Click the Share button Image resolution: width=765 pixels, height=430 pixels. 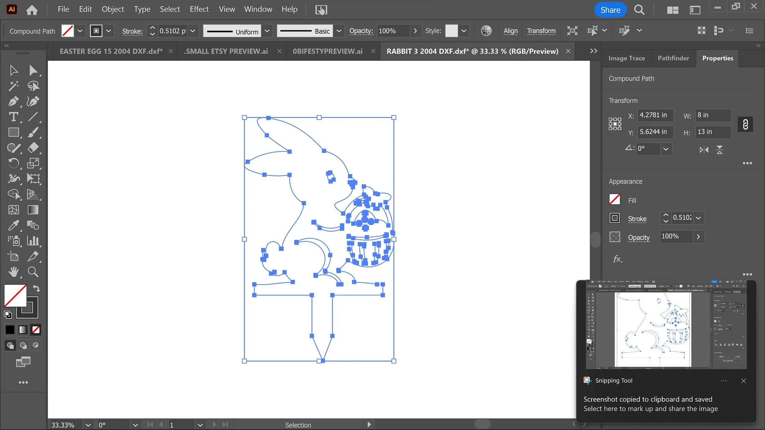tap(610, 10)
